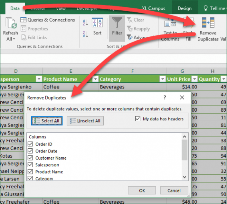Sort A to Z ascending
This screenshot has width=227, height=204.
pos(85,22)
